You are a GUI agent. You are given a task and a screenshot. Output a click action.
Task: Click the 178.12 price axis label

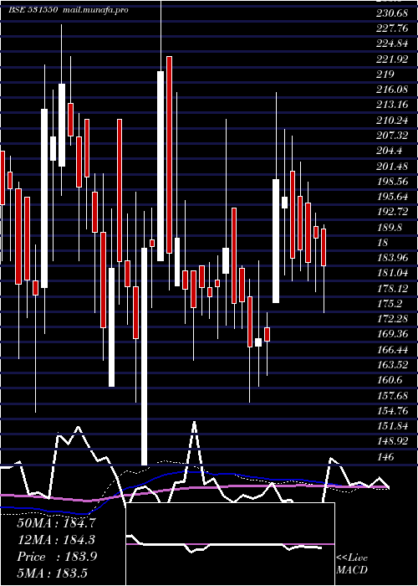[392, 288]
